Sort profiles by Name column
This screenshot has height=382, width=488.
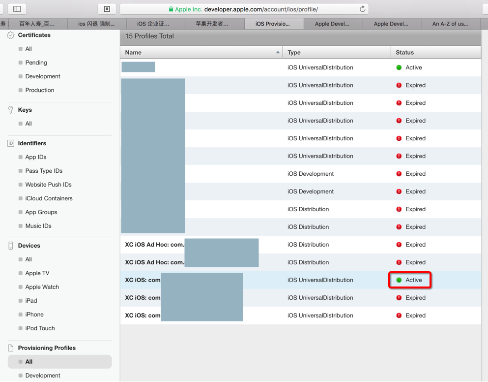pos(201,52)
